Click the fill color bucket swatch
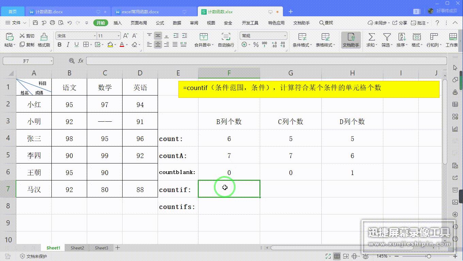Viewport: 463px width, 261px height. (110, 45)
